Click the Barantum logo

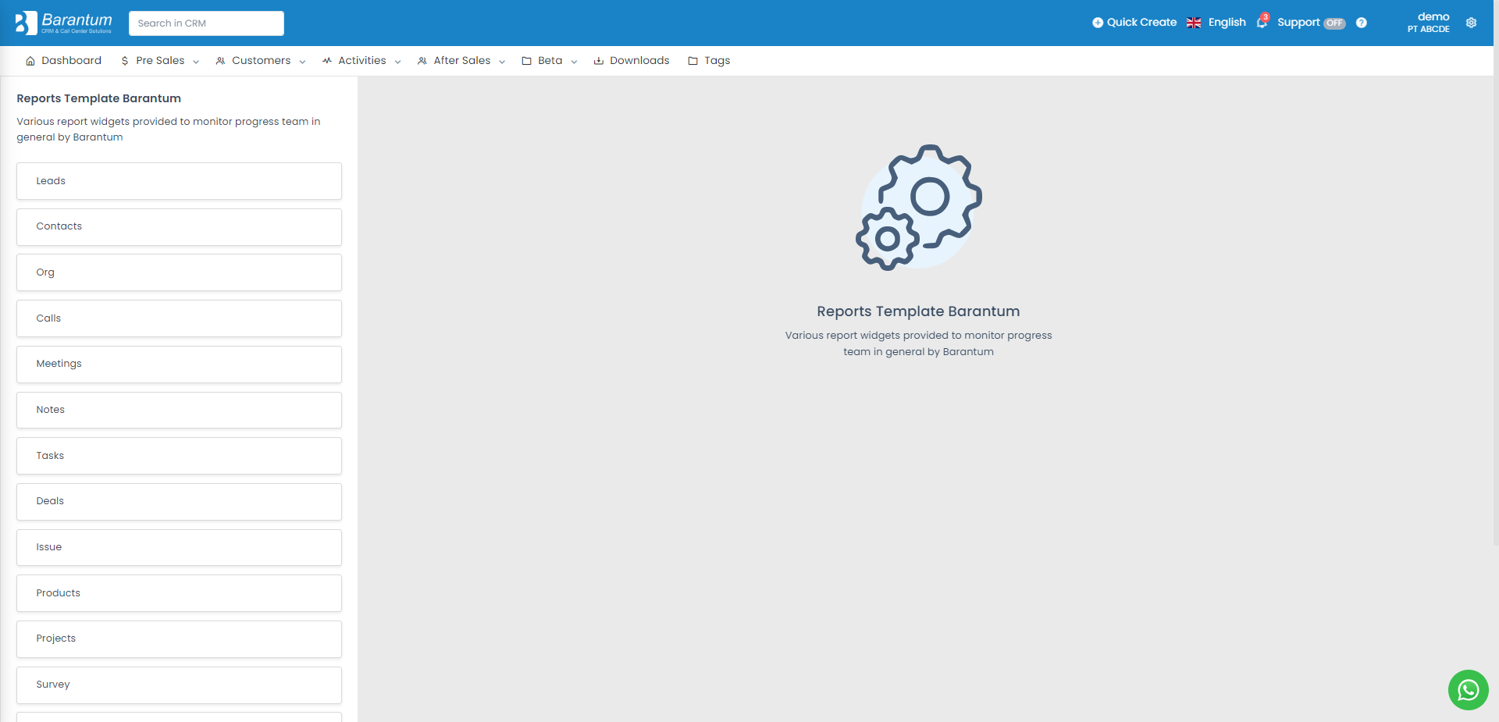coord(64,23)
